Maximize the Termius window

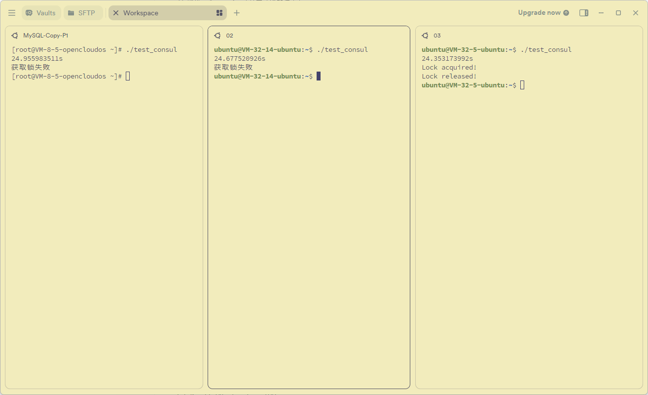coord(618,13)
